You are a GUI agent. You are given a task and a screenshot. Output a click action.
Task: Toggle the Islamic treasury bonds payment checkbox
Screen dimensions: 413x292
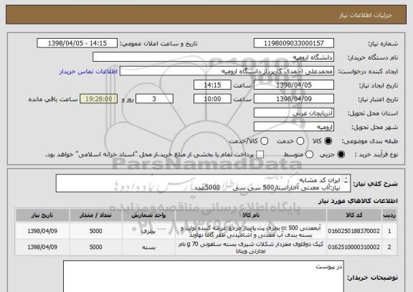pyautogui.click(x=260, y=154)
